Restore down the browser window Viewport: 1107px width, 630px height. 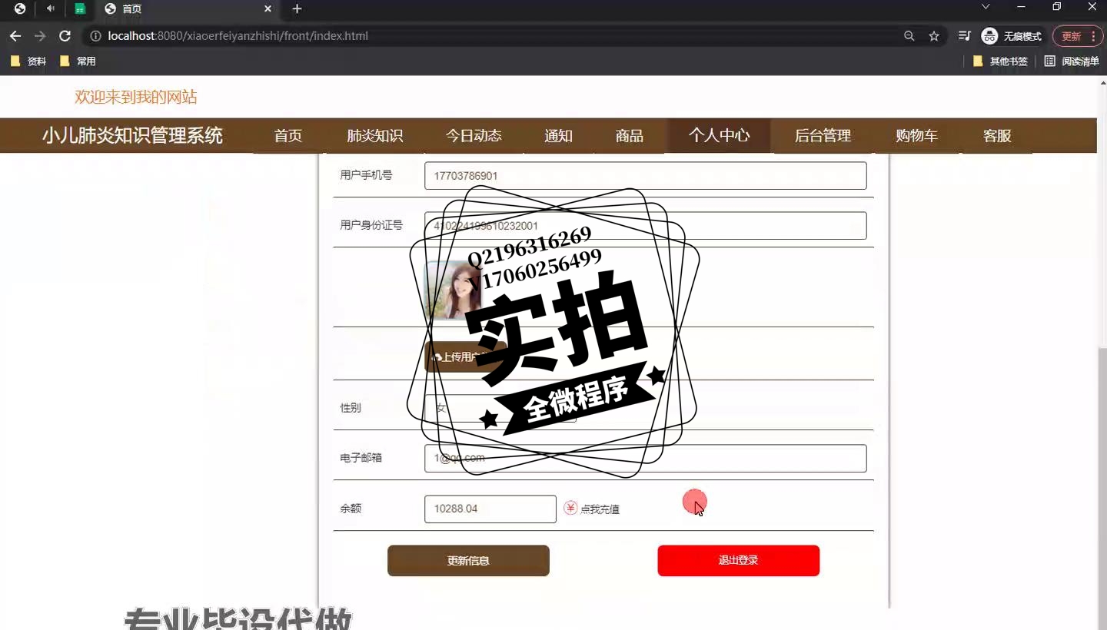(x=1057, y=7)
